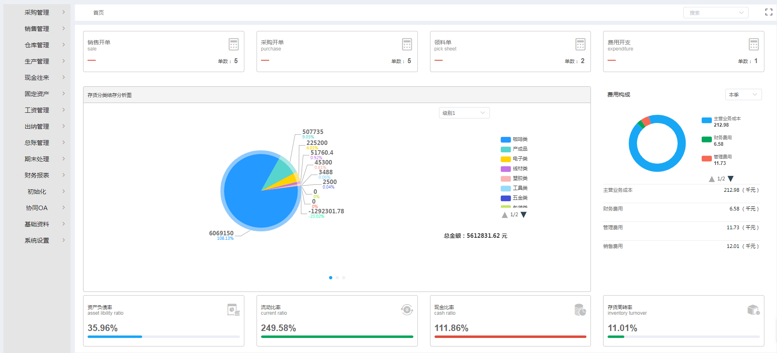Toggle the 电子类 legend in inventory chart
This screenshot has height=353, width=777.
pyautogui.click(x=514, y=159)
